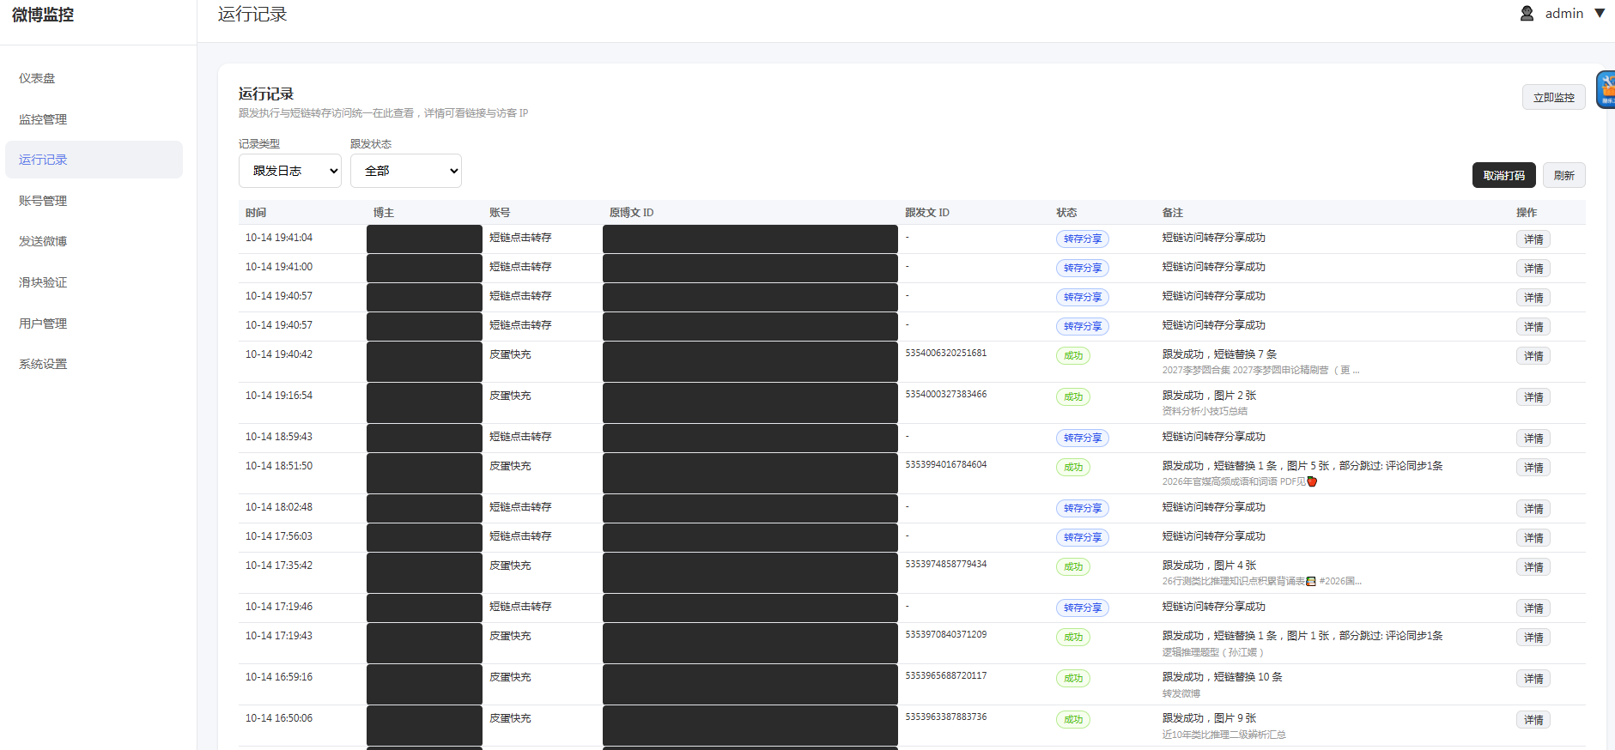This screenshot has width=1615, height=750.
Task: Select 运行记录 in the sidebar
Action: 94,160
